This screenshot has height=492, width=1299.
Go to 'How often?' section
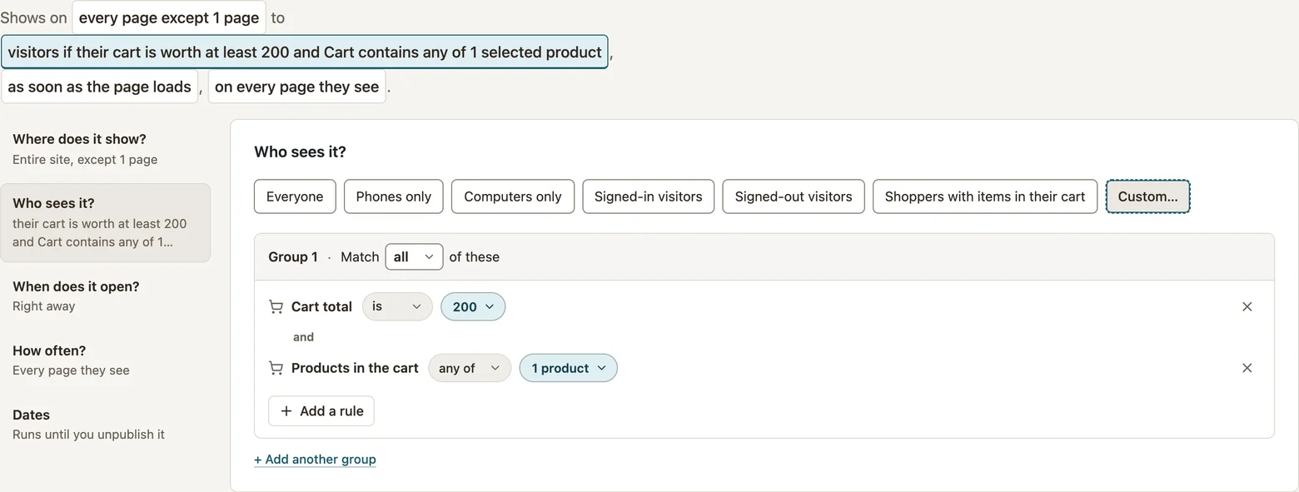tap(105, 360)
